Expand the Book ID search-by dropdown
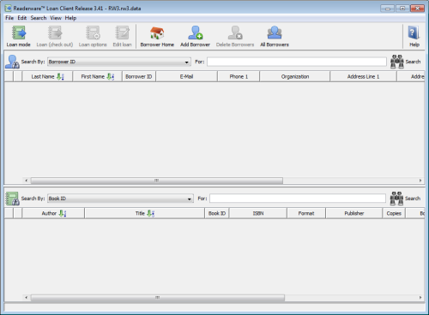The width and height of the screenshot is (429, 315). point(190,199)
